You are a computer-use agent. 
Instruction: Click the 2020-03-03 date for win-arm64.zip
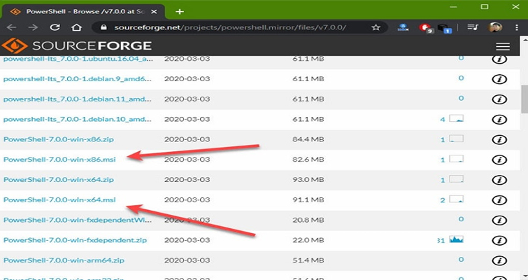(187, 260)
